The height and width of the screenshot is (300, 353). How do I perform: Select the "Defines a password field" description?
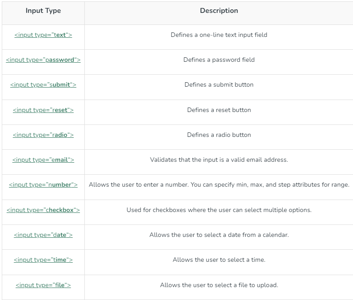(x=219, y=60)
